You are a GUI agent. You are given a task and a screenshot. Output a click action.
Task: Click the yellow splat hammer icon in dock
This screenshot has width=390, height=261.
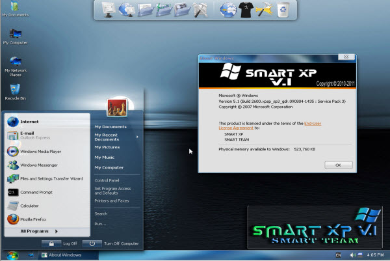click(x=264, y=10)
